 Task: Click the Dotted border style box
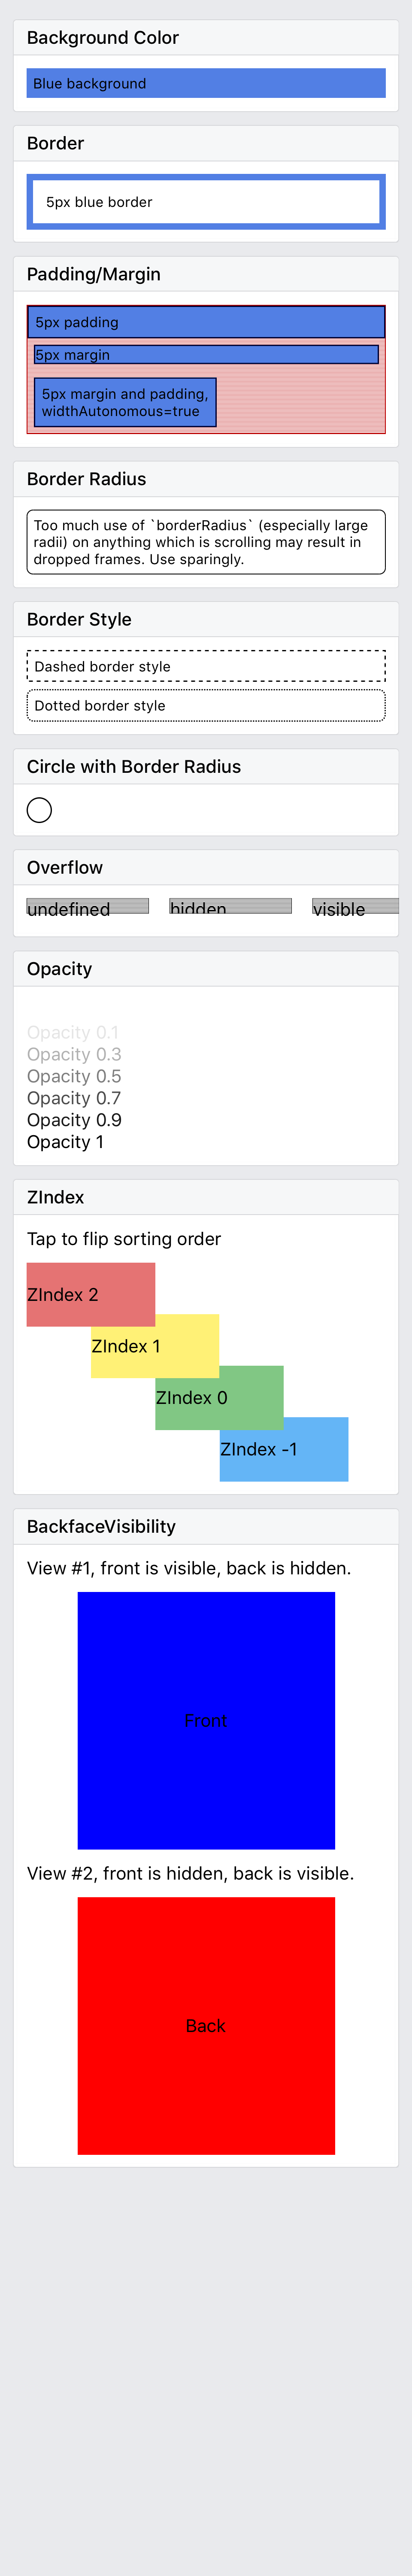206,705
